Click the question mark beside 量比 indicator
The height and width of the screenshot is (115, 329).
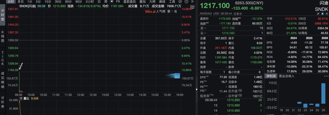(x=21, y=99)
